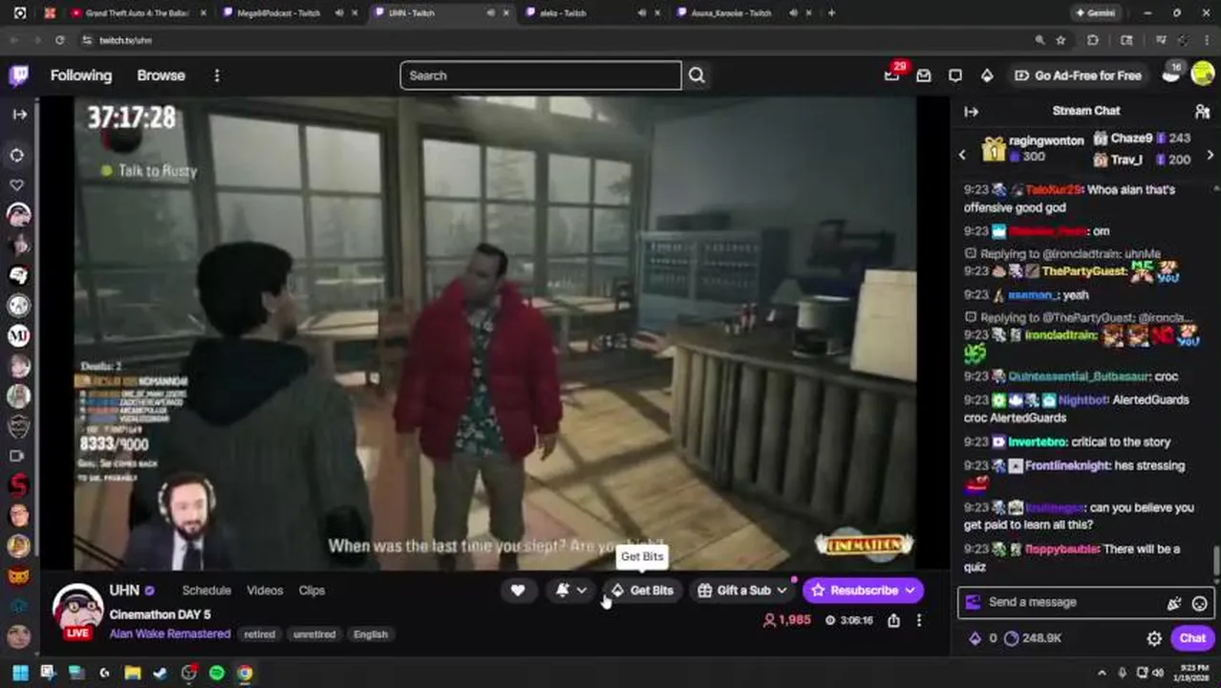The image size is (1221, 688).
Task: Open the Resubscribe dropdown
Action: (864, 591)
